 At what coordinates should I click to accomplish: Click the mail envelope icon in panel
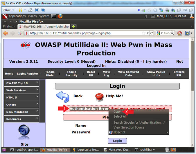coord(153,16)
